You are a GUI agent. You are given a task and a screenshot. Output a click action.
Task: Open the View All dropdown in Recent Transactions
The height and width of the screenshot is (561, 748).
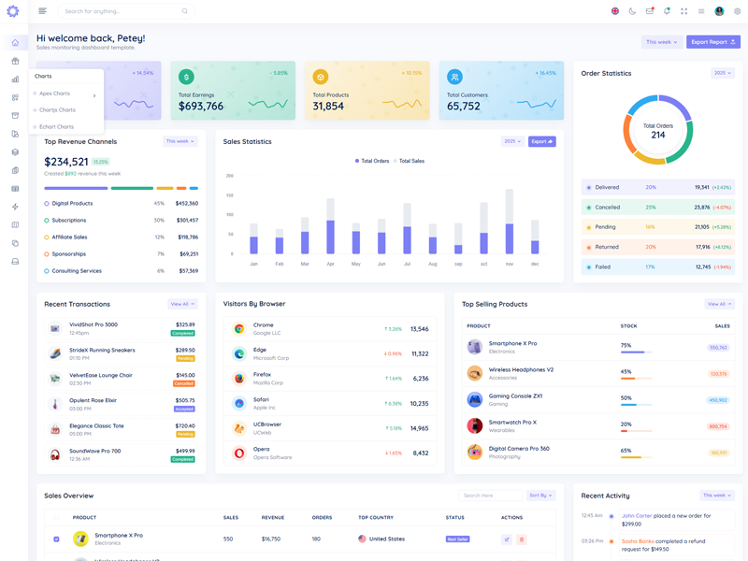(182, 304)
